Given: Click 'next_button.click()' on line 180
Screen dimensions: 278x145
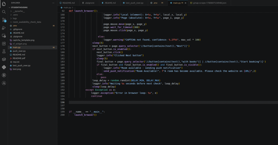Looking at the screenshot, I should [110, 52].
